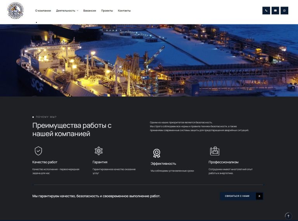Click the phone call icon button
Image resolution: width=298 pixels, height=221 pixels.
[266, 10]
